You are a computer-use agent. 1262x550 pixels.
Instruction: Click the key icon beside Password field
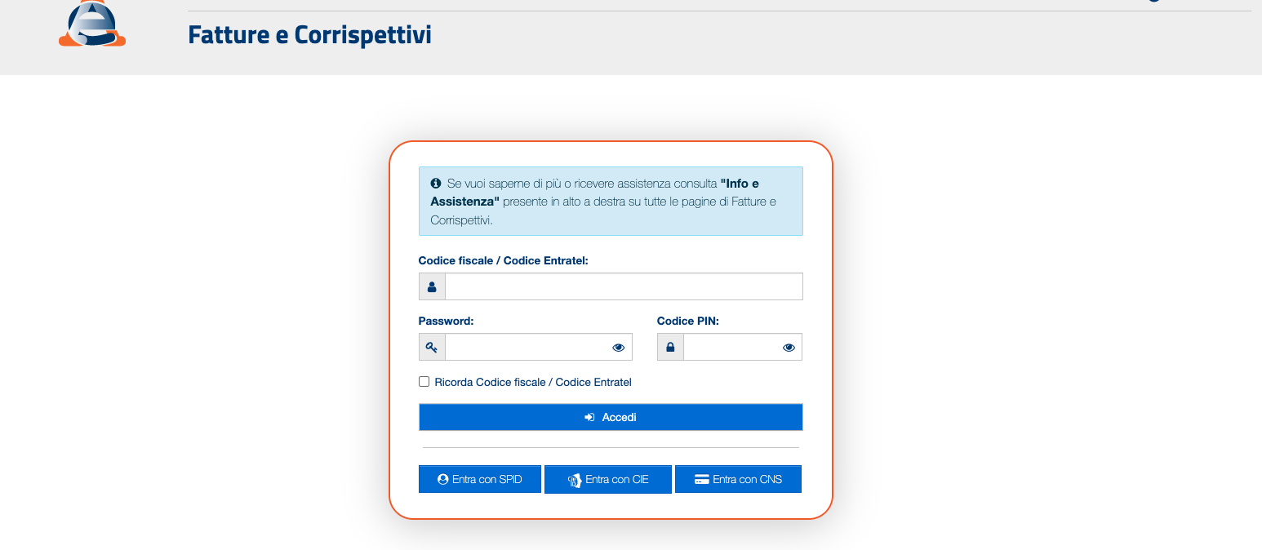[432, 348]
